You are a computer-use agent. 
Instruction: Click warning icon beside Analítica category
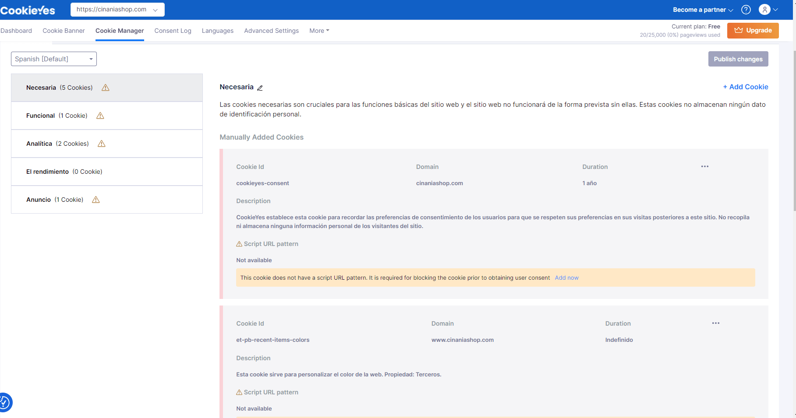click(102, 144)
